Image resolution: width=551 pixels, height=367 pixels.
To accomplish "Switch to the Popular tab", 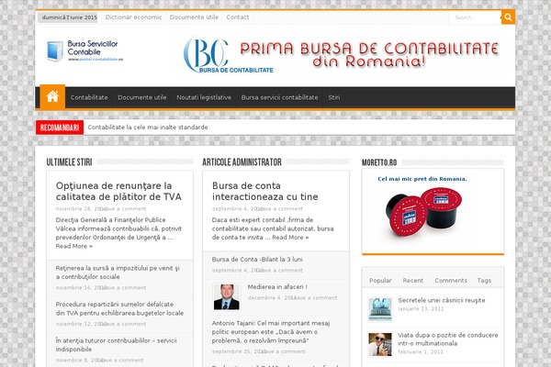I will click(380, 280).
